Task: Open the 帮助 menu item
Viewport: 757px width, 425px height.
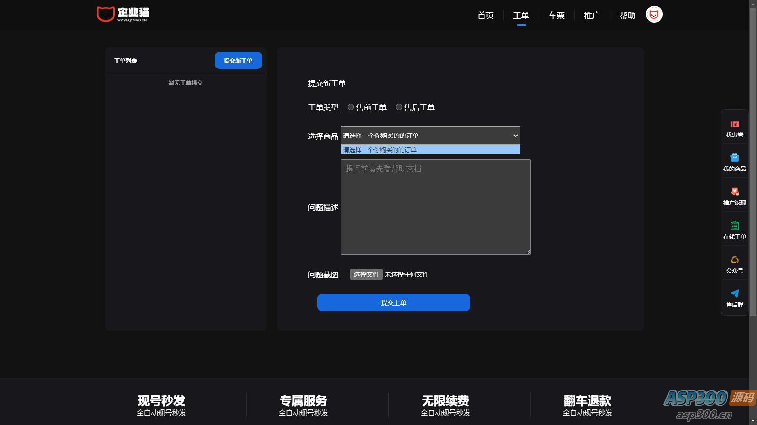Action: pos(627,16)
